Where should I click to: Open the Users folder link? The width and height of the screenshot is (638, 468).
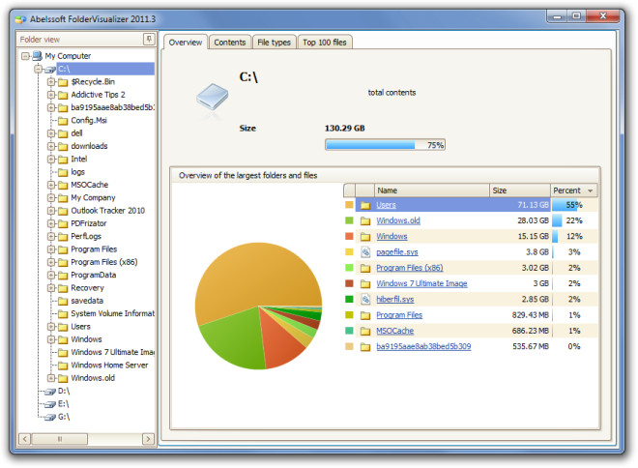pyautogui.click(x=386, y=205)
